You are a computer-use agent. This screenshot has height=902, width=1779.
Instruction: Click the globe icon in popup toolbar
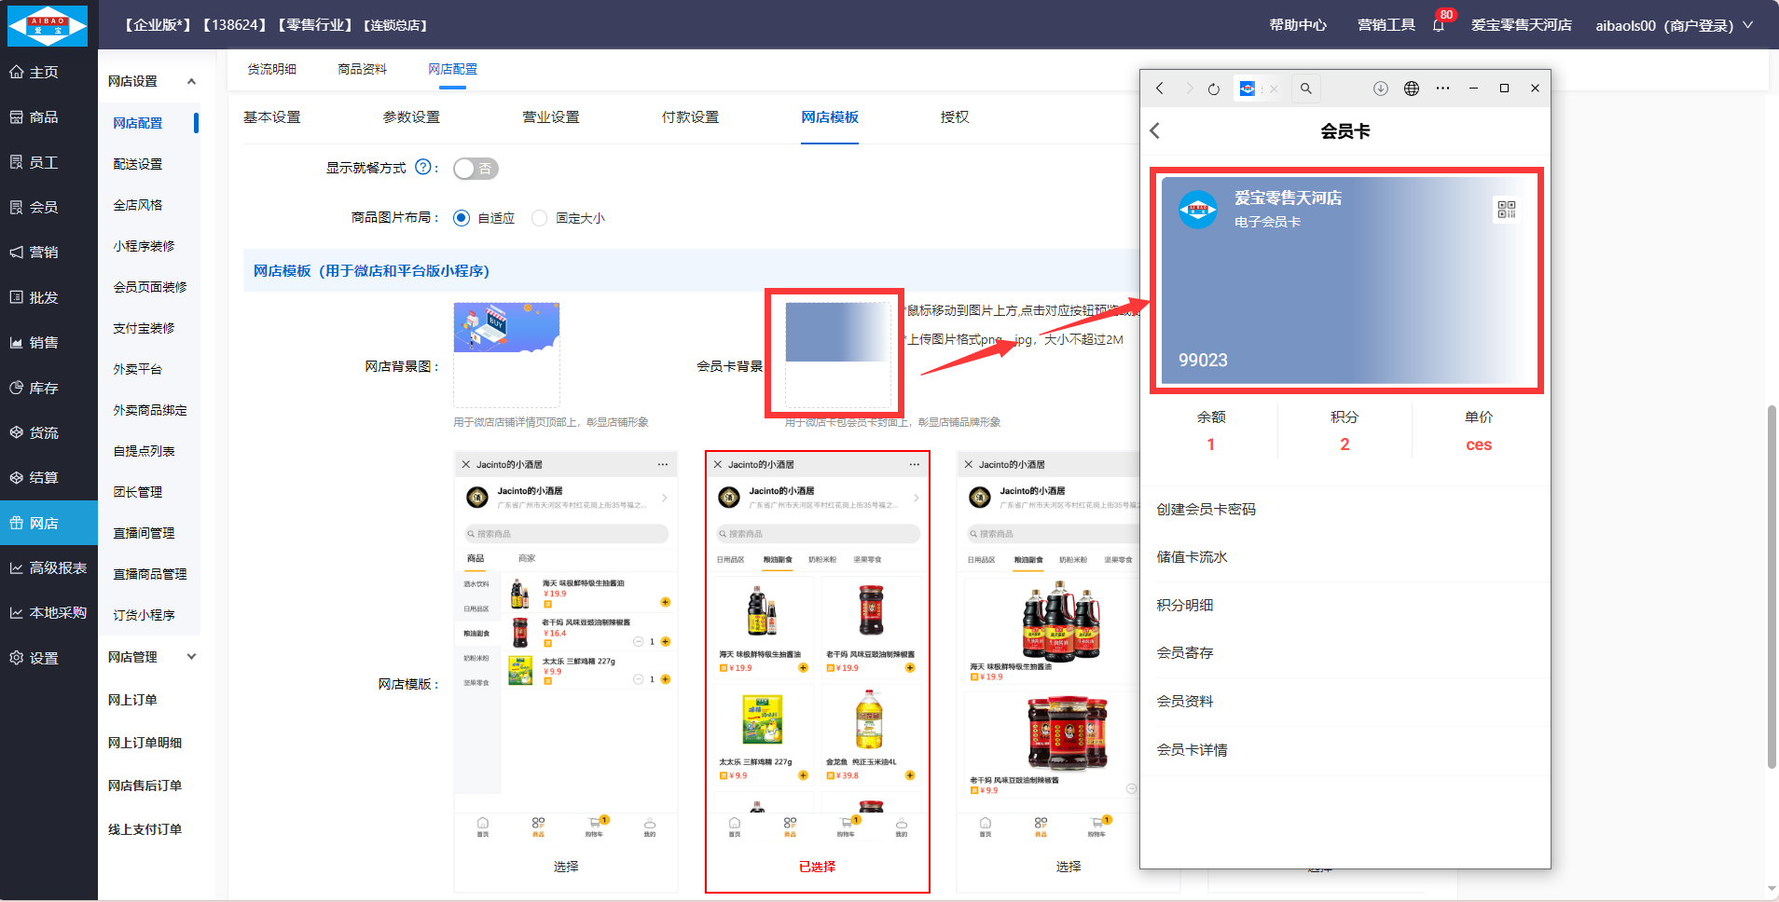point(1412,89)
